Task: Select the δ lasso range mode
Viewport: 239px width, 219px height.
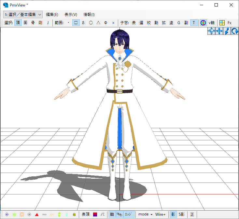Action: click(x=83, y=23)
